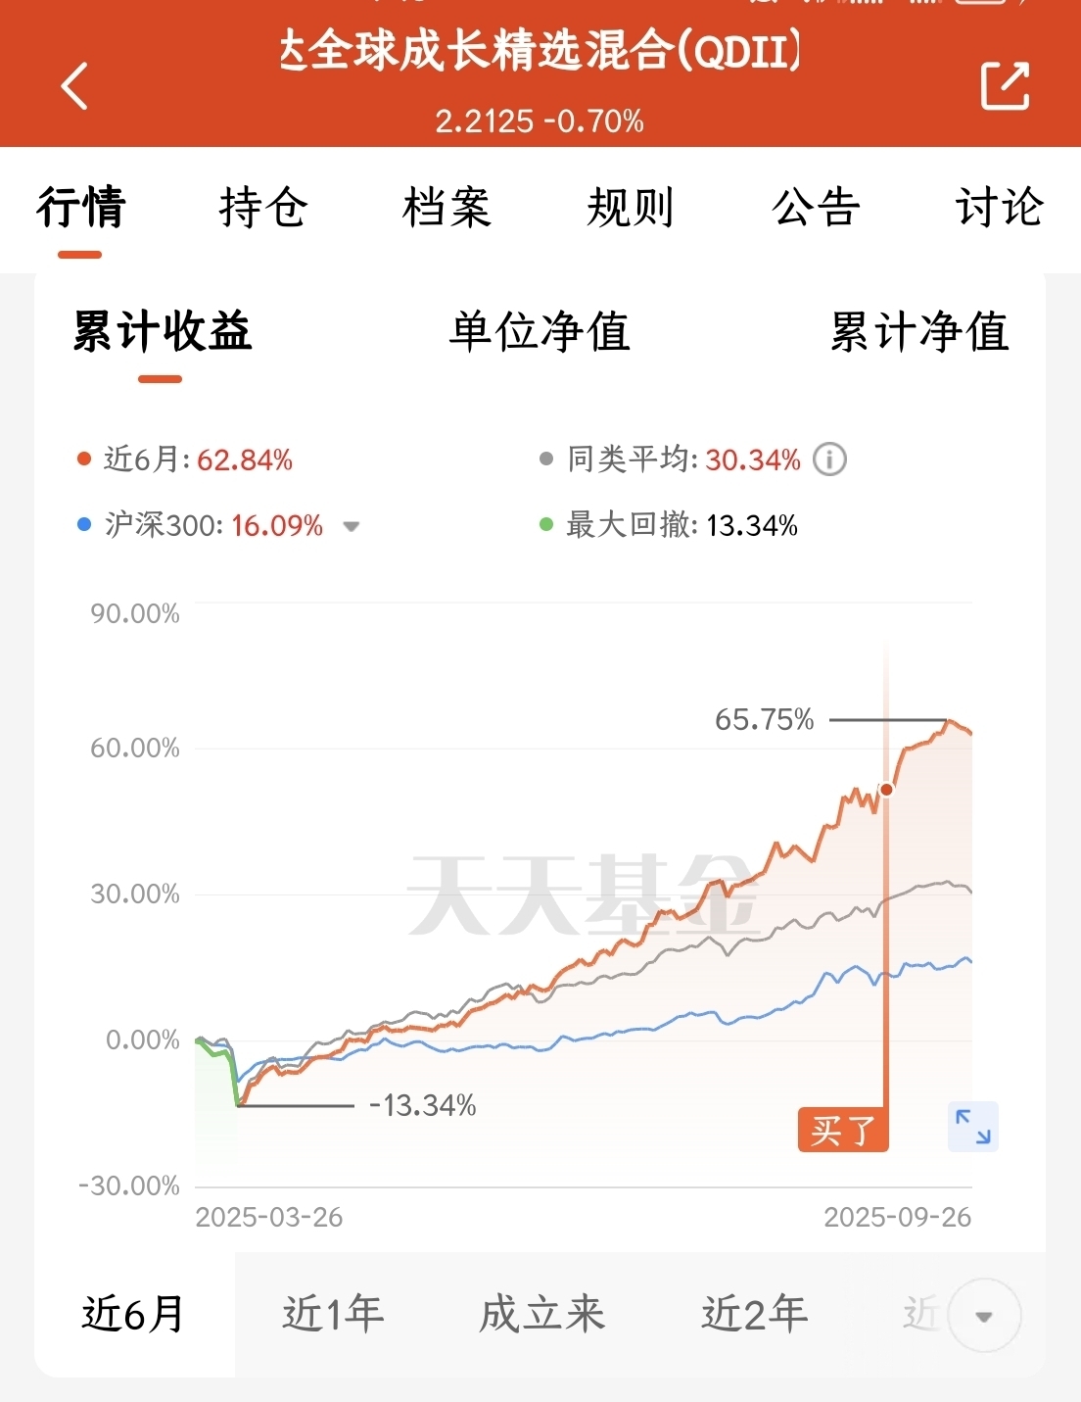The image size is (1081, 1402).
Task: Open the 公告 tab
Action: (x=816, y=208)
